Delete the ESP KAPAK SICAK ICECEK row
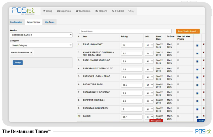 click(203, 108)
